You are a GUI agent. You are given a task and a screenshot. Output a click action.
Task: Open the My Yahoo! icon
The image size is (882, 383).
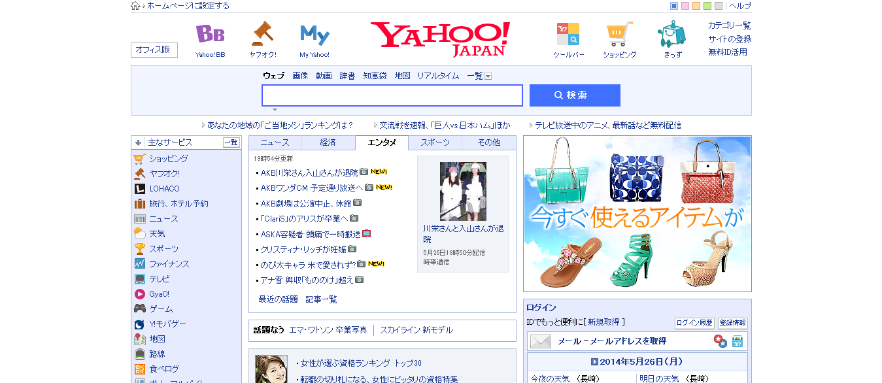[x=314, y=34]
